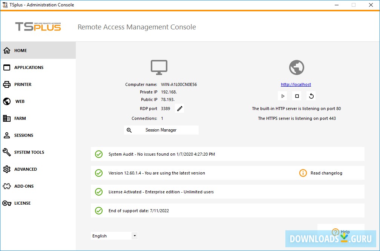
Task: Click the License Activated green checkmark
Action: pos(99,191)
